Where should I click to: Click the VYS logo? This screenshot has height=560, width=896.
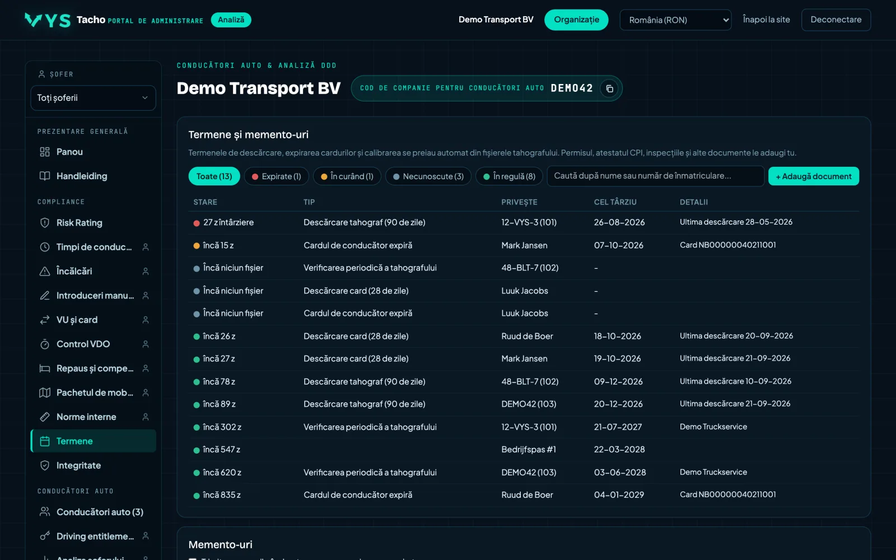coord(48,20)
